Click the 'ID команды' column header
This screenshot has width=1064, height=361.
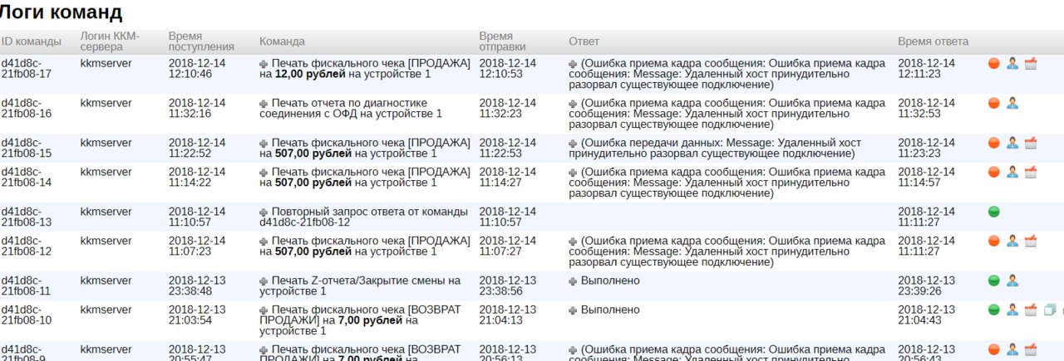pyautogui.click(x=31, y=41)
